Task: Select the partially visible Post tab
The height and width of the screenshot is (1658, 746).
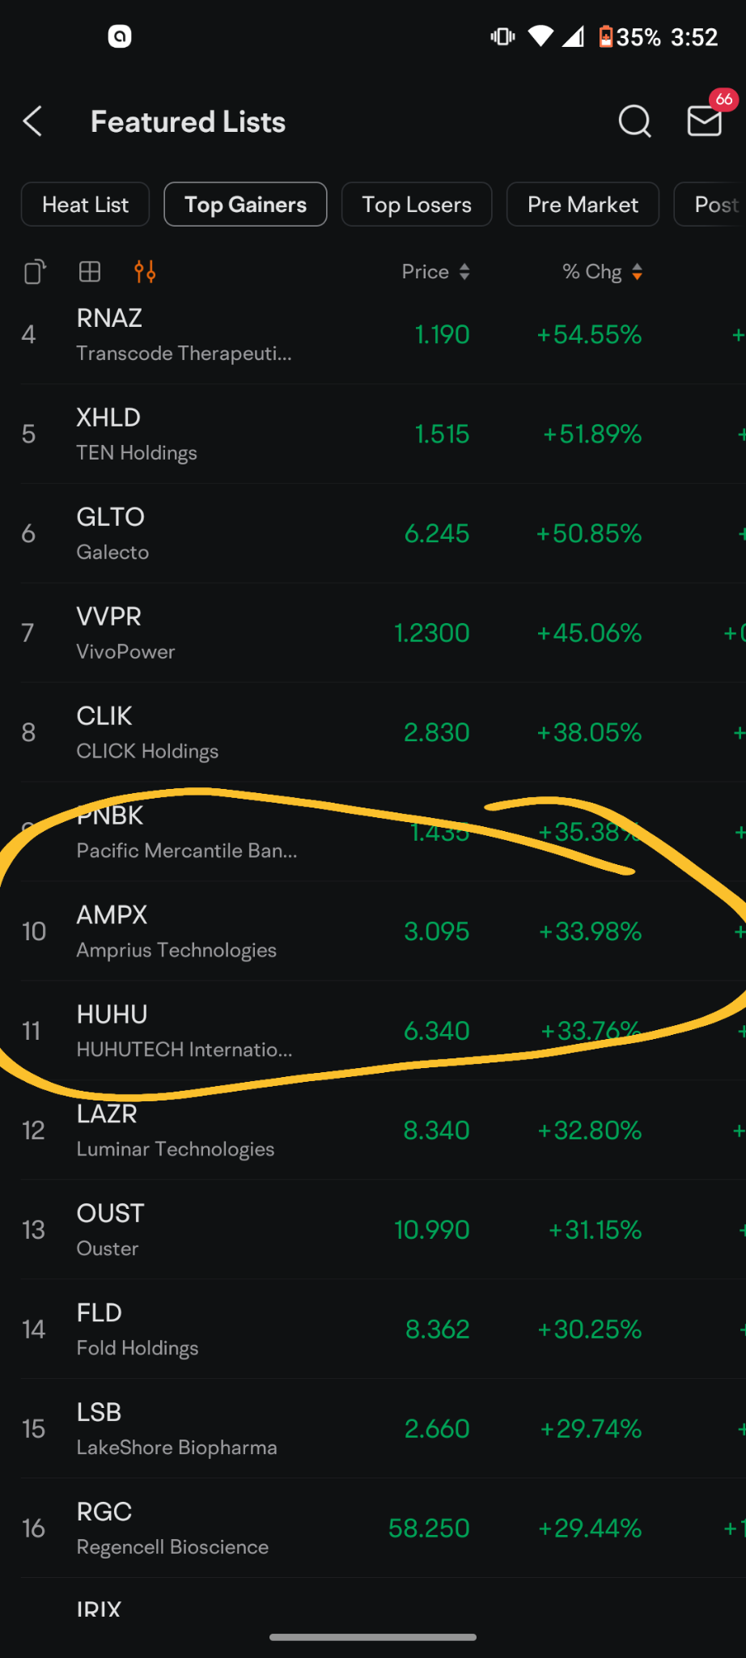Action: point(710,205)
